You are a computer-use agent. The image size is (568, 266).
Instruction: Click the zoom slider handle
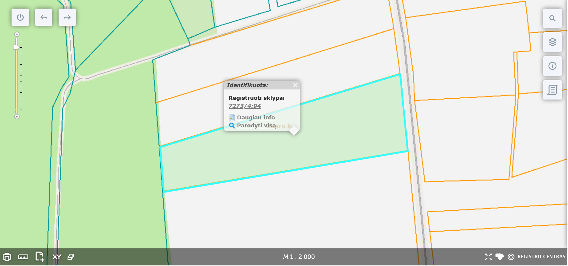click(x=16, y=47)
